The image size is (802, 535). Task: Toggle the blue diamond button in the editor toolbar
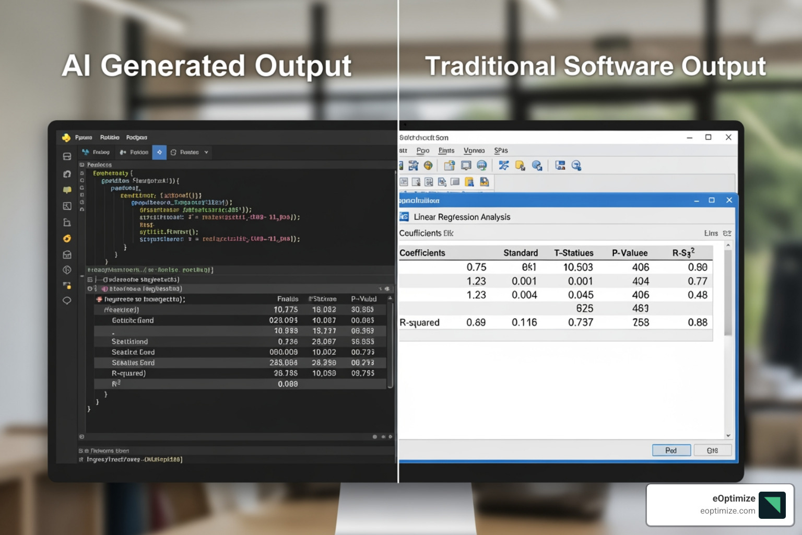click(x=159, y=152)
